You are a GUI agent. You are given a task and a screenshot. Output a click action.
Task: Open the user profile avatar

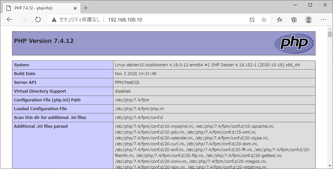tap(308, 19)
